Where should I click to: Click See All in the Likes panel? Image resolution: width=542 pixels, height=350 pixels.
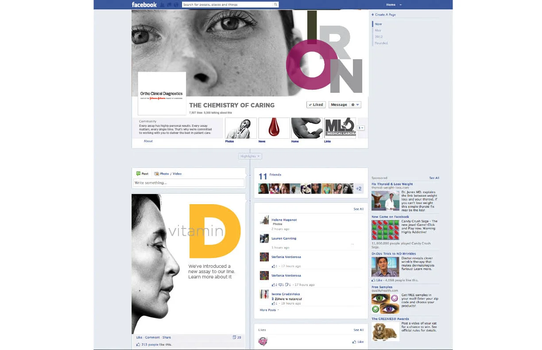359,330
